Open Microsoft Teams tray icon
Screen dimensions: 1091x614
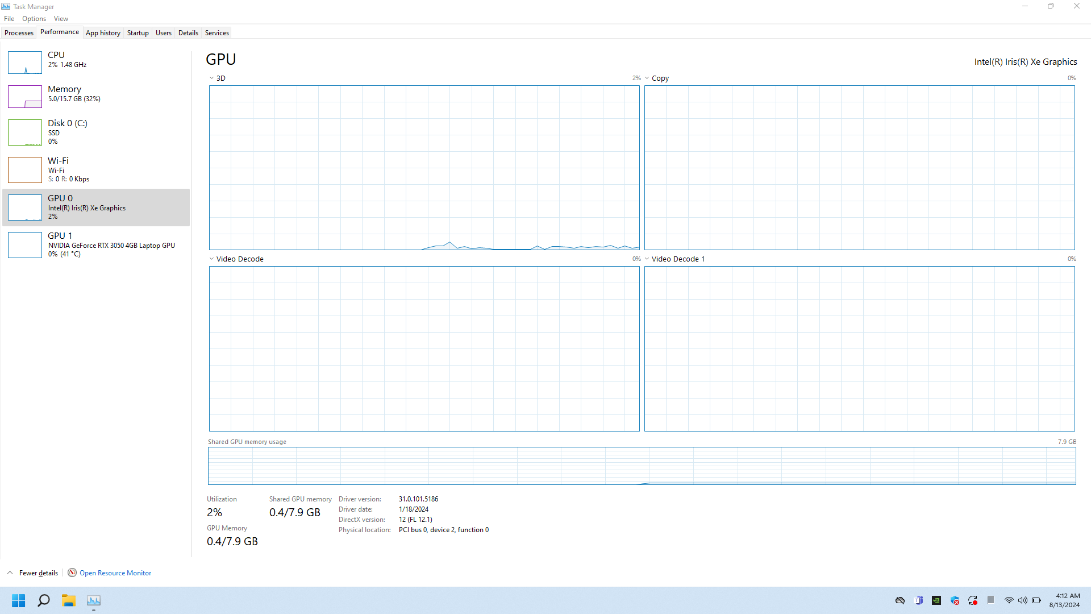(918, 600)
